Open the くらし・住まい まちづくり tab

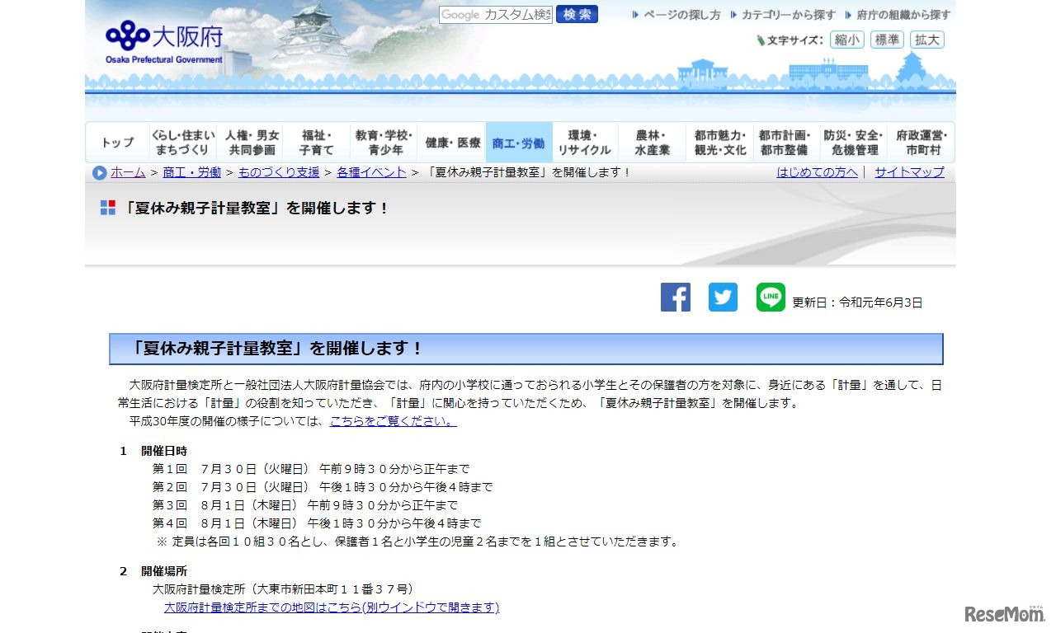tap(182, 143)
